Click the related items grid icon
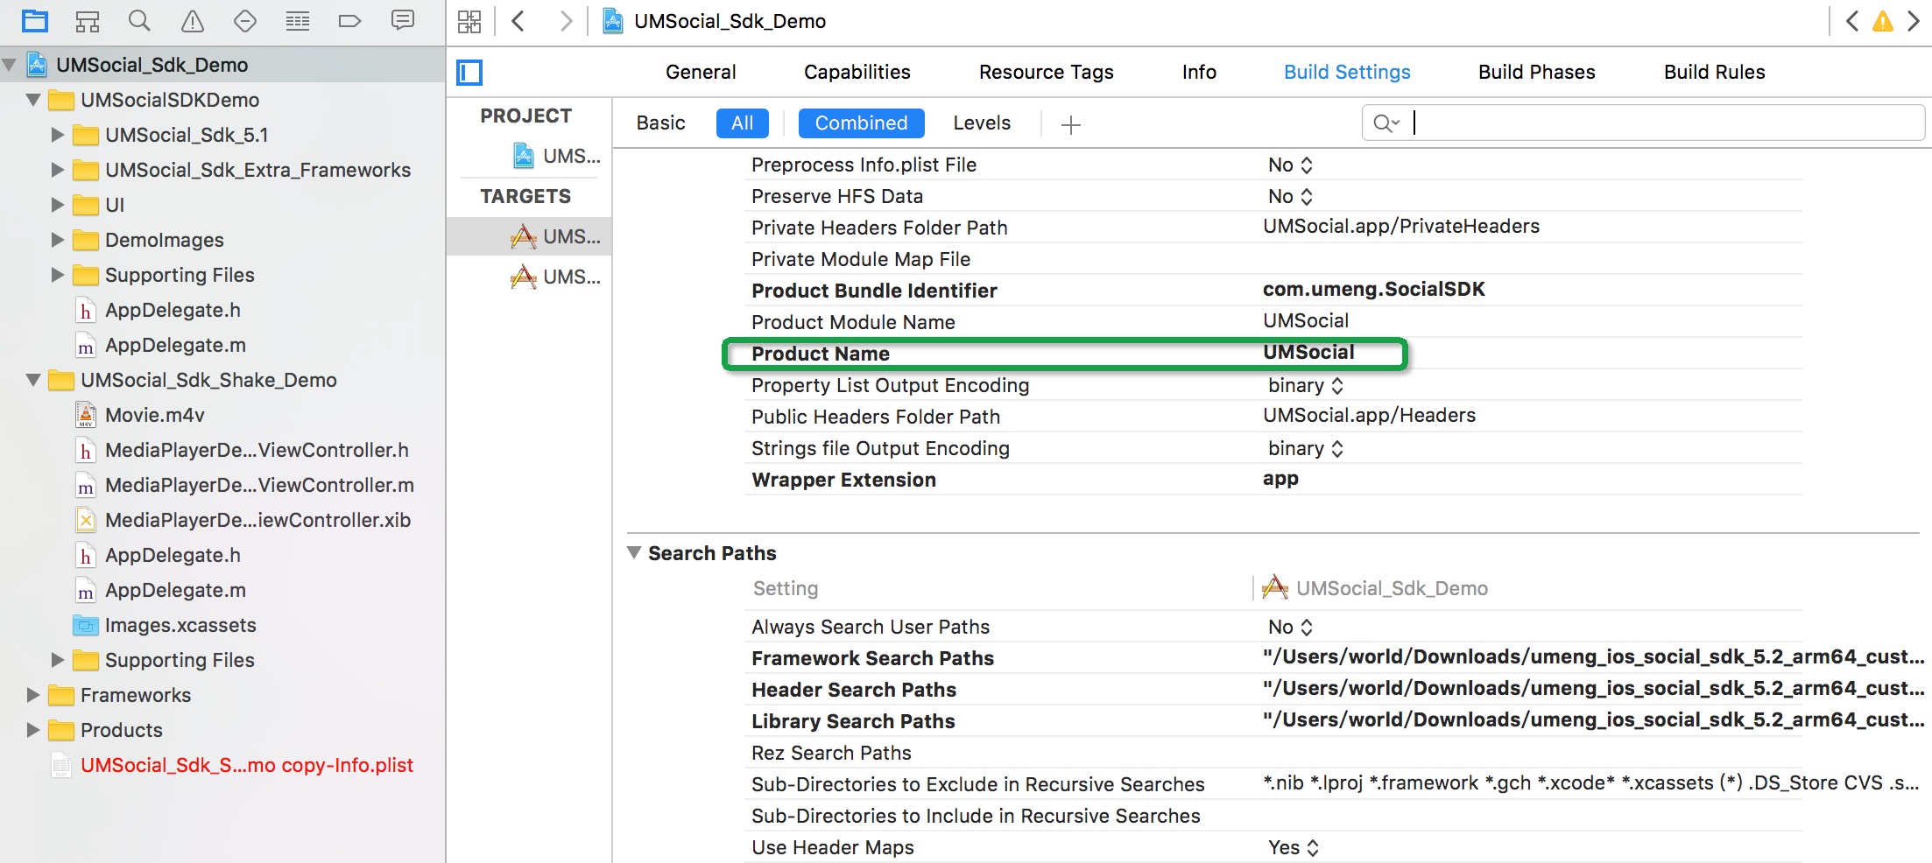1932x863 pixels. click(469, 21)
